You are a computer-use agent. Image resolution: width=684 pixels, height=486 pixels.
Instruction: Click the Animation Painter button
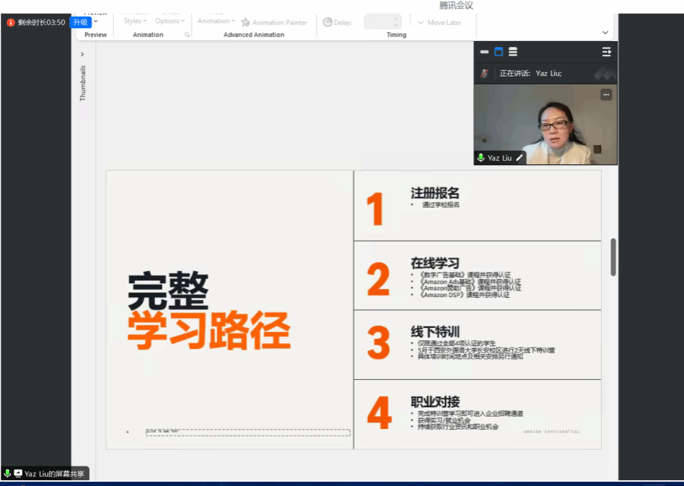point(274,22)
